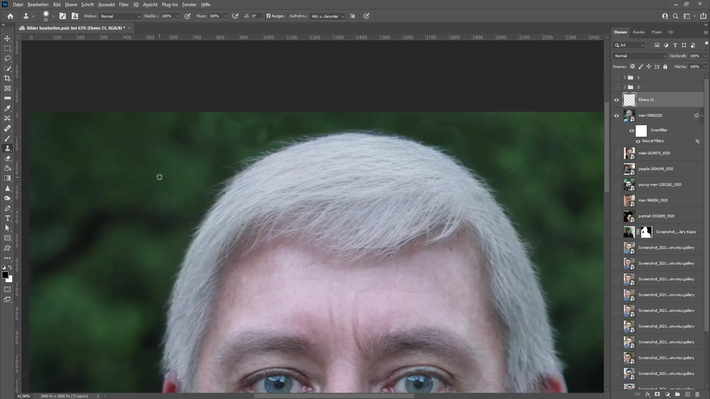The width and height of the screenshot is (710, 399).
Task: Select the Brush tool in toolbar
Action: click(x=7, y=139)
